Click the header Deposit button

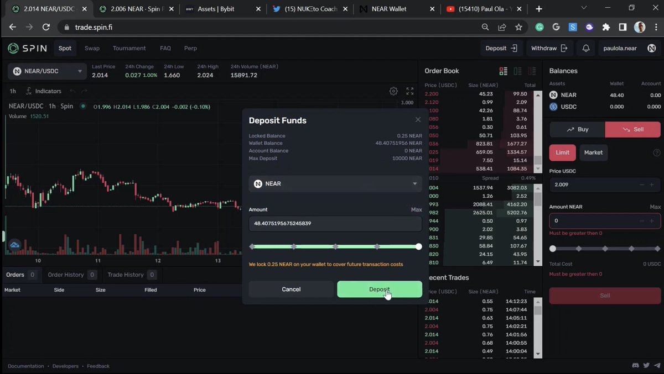coord(501,48)
